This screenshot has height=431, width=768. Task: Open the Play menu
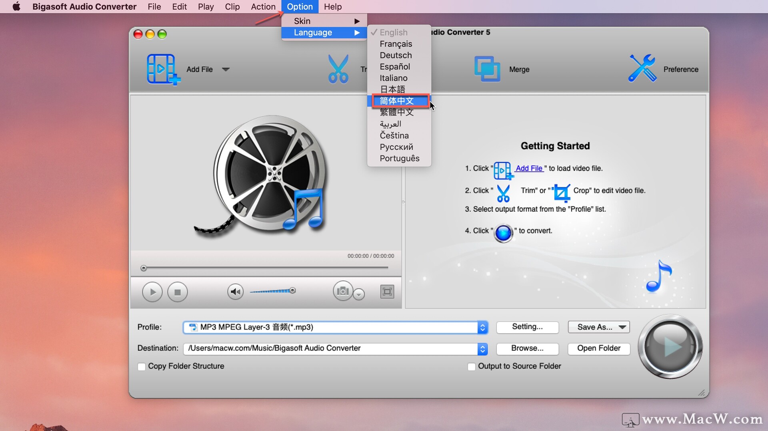click(x=206, y=7)
